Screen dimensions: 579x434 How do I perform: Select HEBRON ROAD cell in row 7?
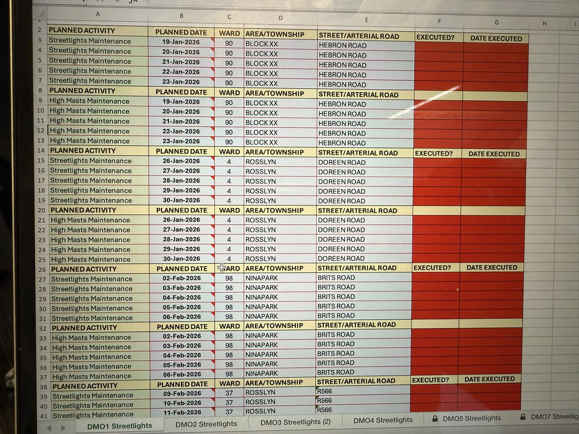point(366,84)
